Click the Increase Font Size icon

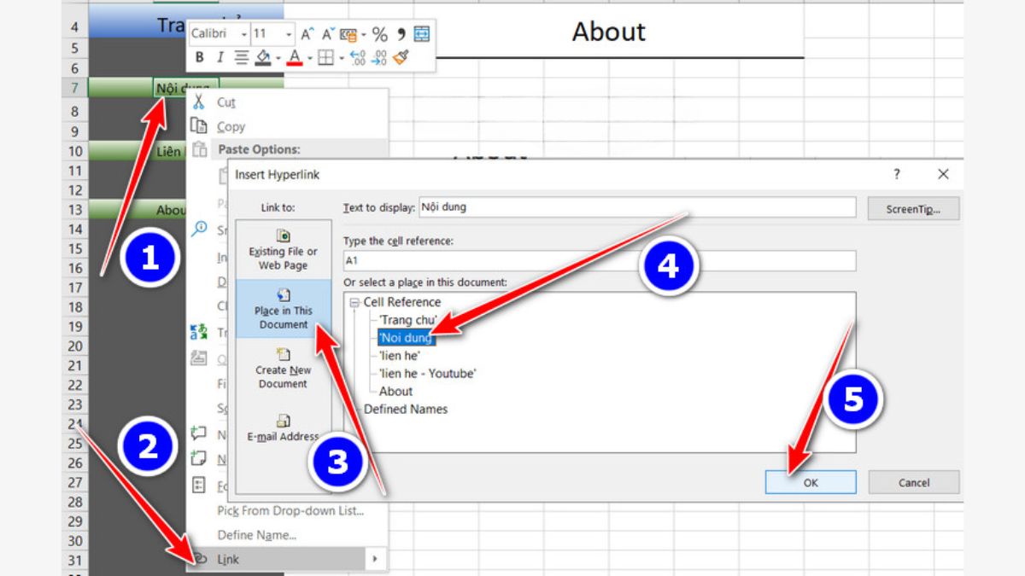[x=307, y=34]
